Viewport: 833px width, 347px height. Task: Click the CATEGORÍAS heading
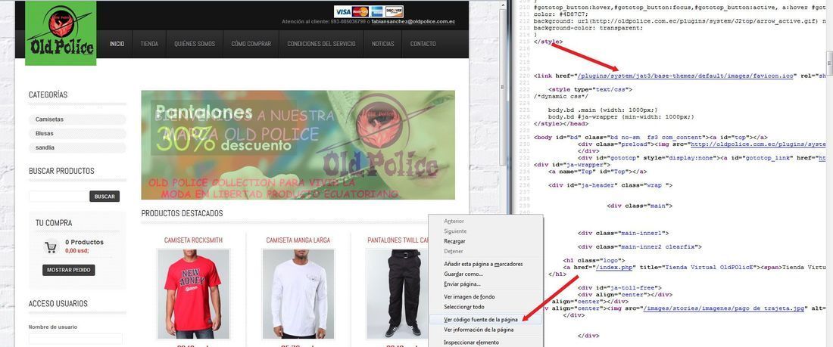tap(48, 95)
